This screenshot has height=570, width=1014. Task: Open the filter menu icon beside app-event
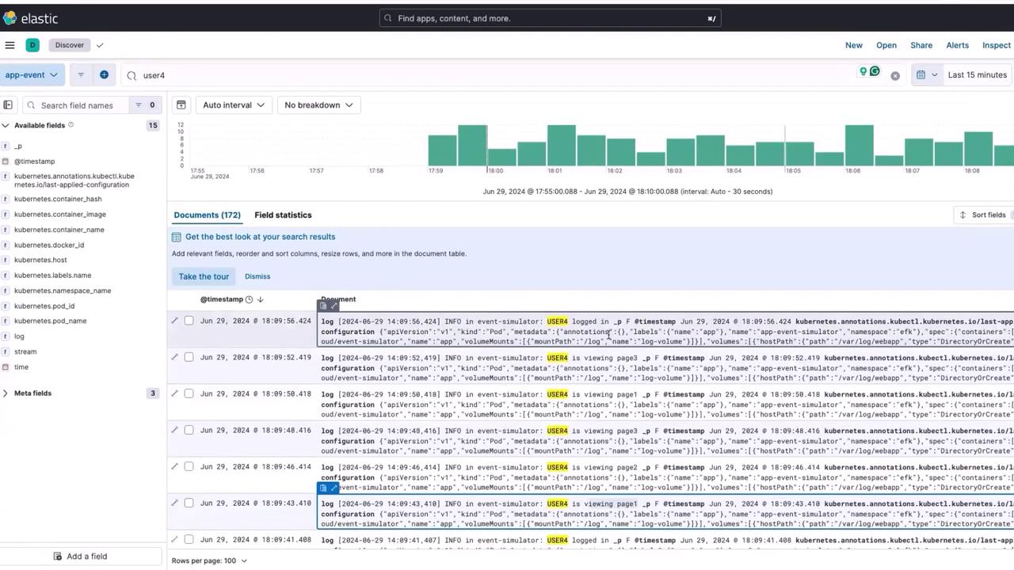tap(81, 74)
